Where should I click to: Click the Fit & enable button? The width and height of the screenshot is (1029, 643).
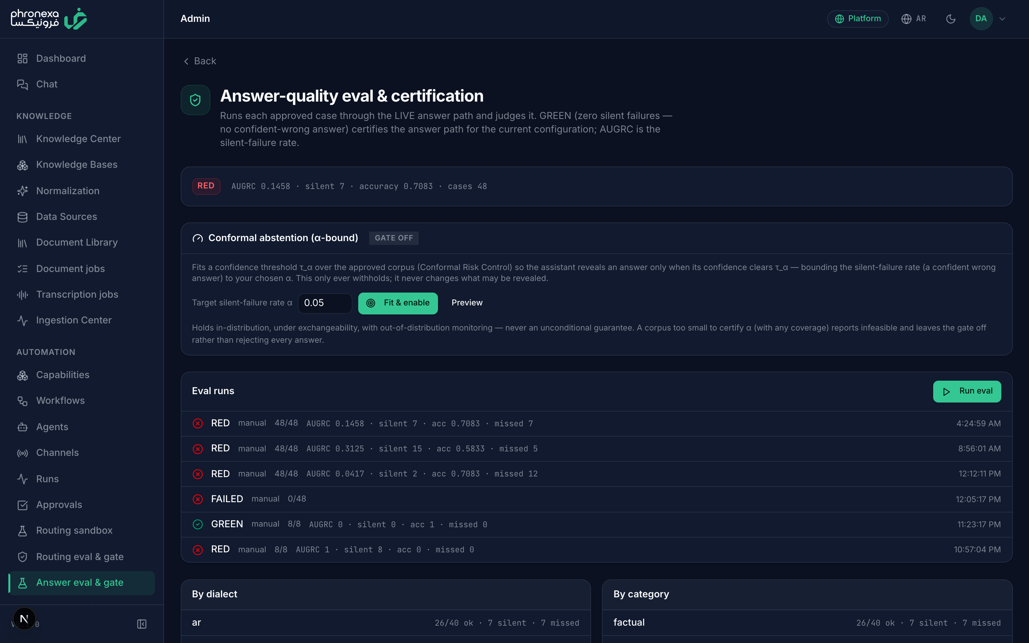pos(397,303)
